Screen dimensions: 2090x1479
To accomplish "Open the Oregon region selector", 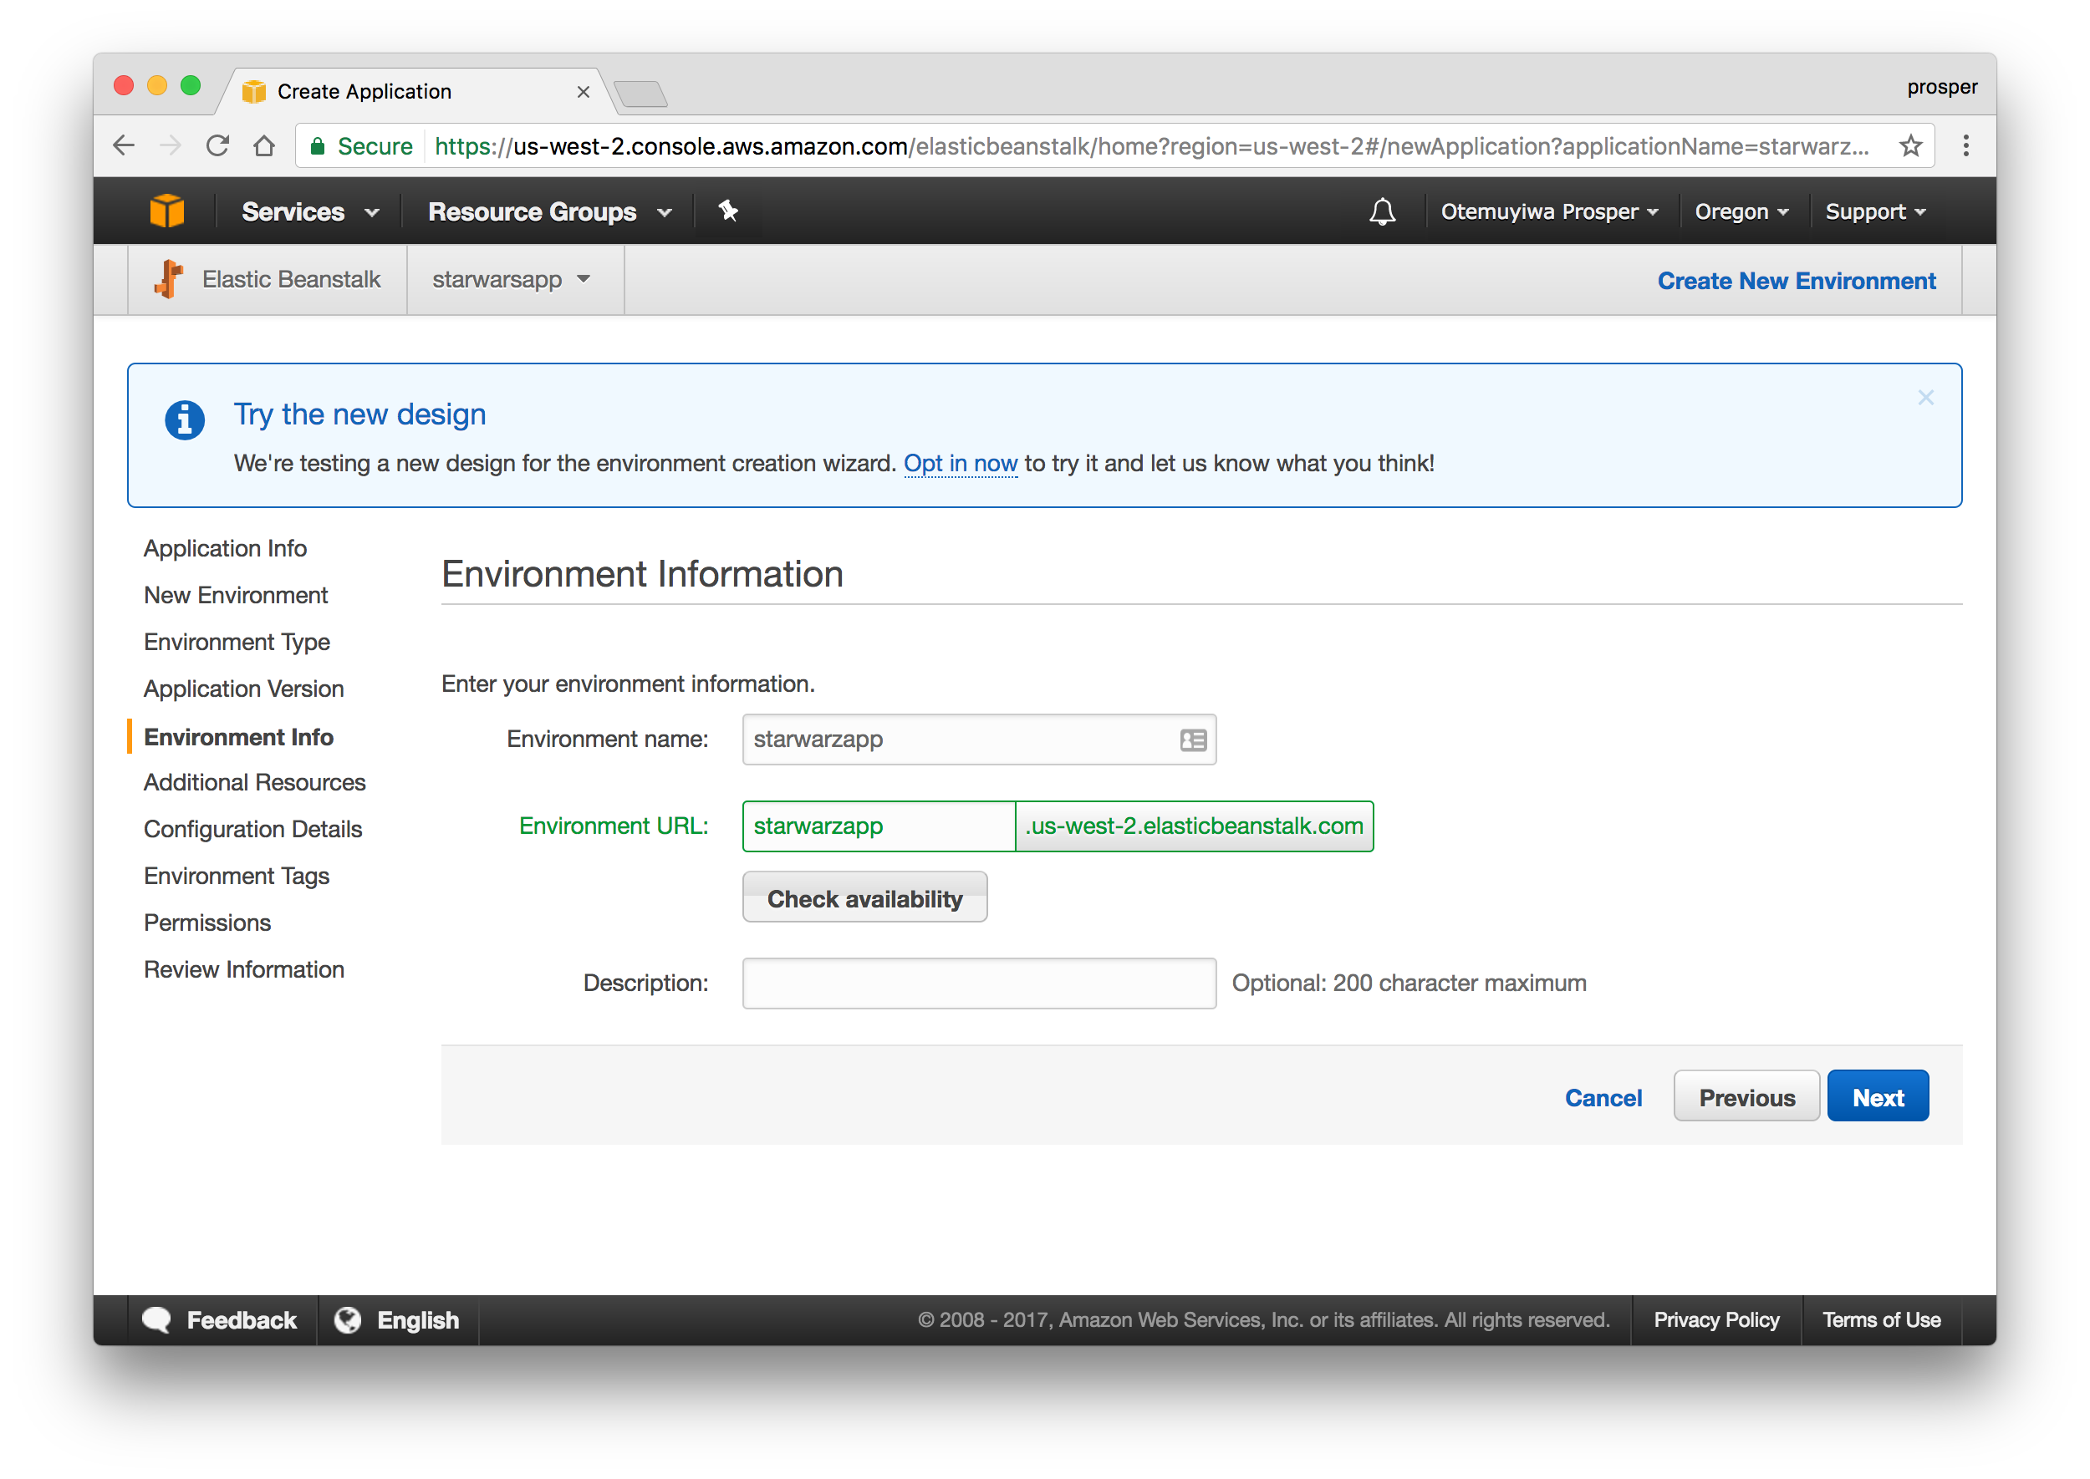I will [1741, 211].
